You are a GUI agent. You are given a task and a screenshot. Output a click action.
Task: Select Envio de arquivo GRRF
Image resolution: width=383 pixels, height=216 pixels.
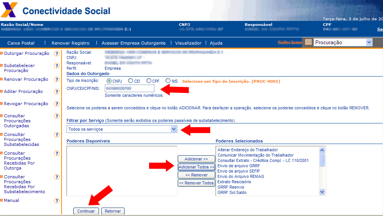pos(239,166)
